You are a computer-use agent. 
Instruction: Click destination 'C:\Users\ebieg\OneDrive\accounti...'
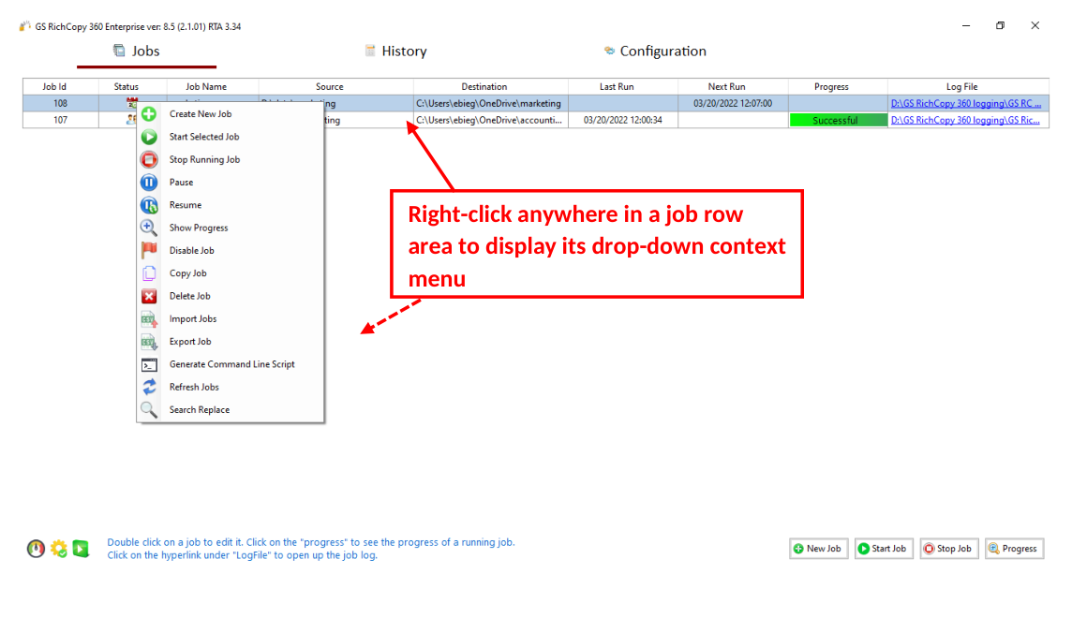489,120
